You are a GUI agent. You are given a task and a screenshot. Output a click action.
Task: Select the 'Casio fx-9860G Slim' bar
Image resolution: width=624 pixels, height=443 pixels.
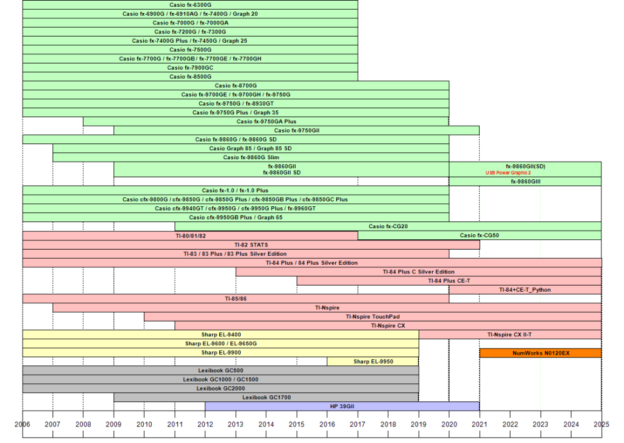(x=251, y=157)
